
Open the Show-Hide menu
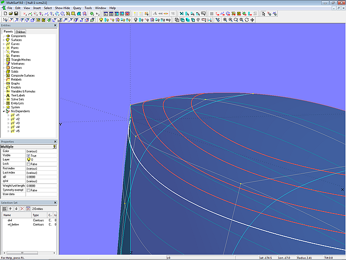[62, 8]
